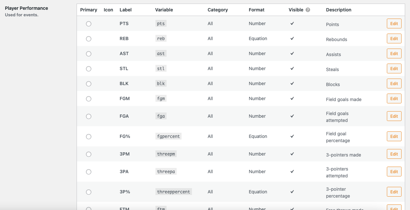Open Edit for 3-pointer percentage

click(394, 192)
